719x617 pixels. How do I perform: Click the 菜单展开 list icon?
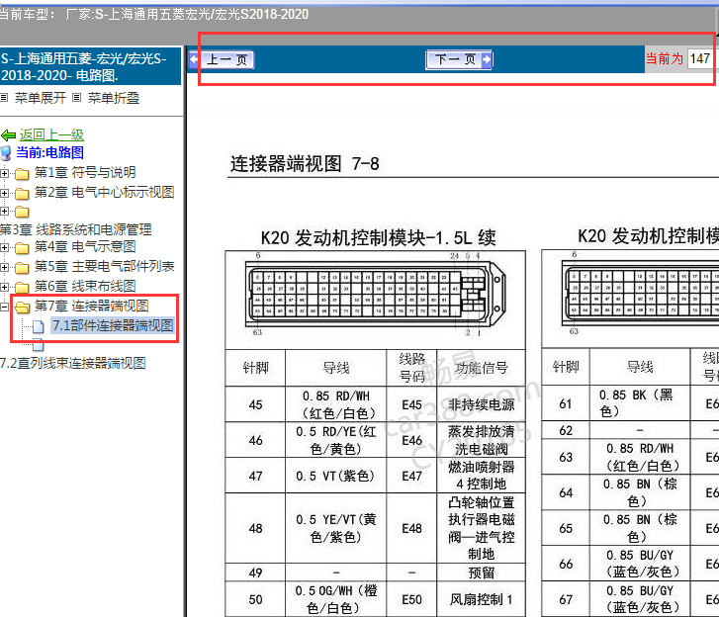coord(4,98)
